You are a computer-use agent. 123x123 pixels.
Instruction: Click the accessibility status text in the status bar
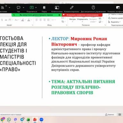point(11,115)
